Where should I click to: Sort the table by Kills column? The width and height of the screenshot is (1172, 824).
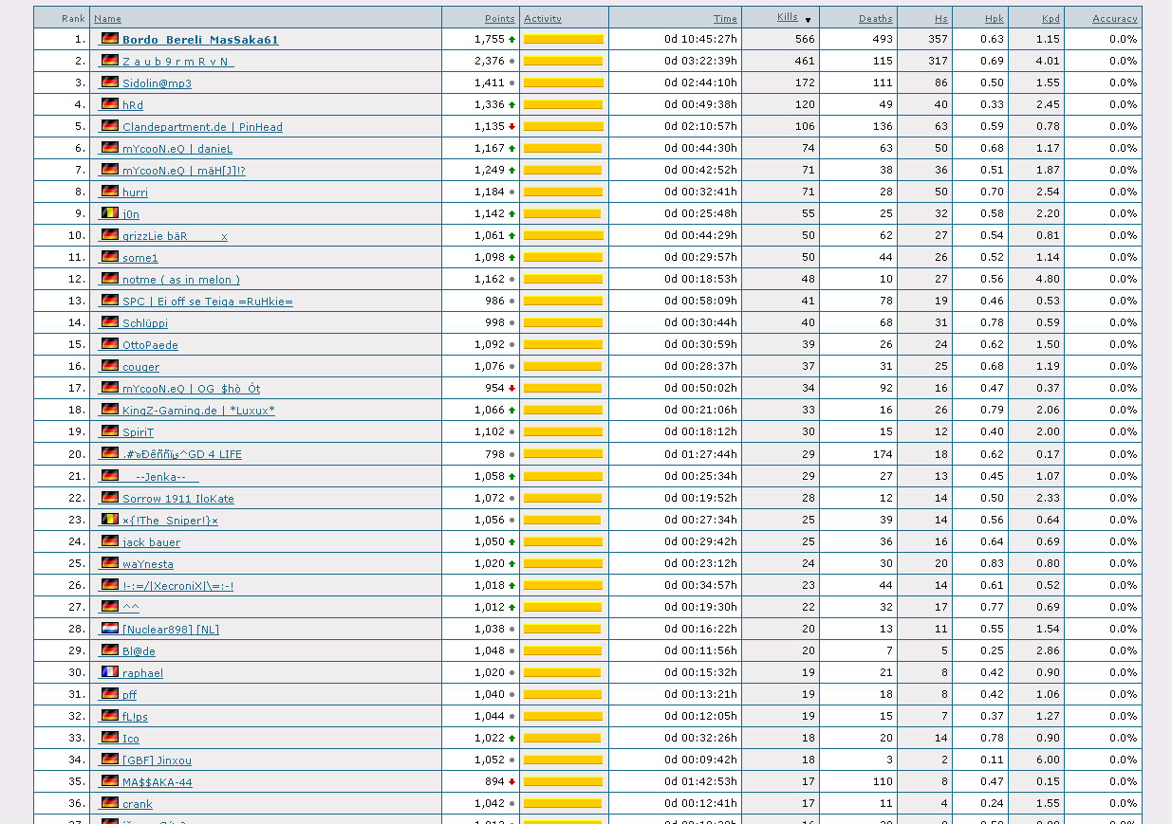pos(787,17)
